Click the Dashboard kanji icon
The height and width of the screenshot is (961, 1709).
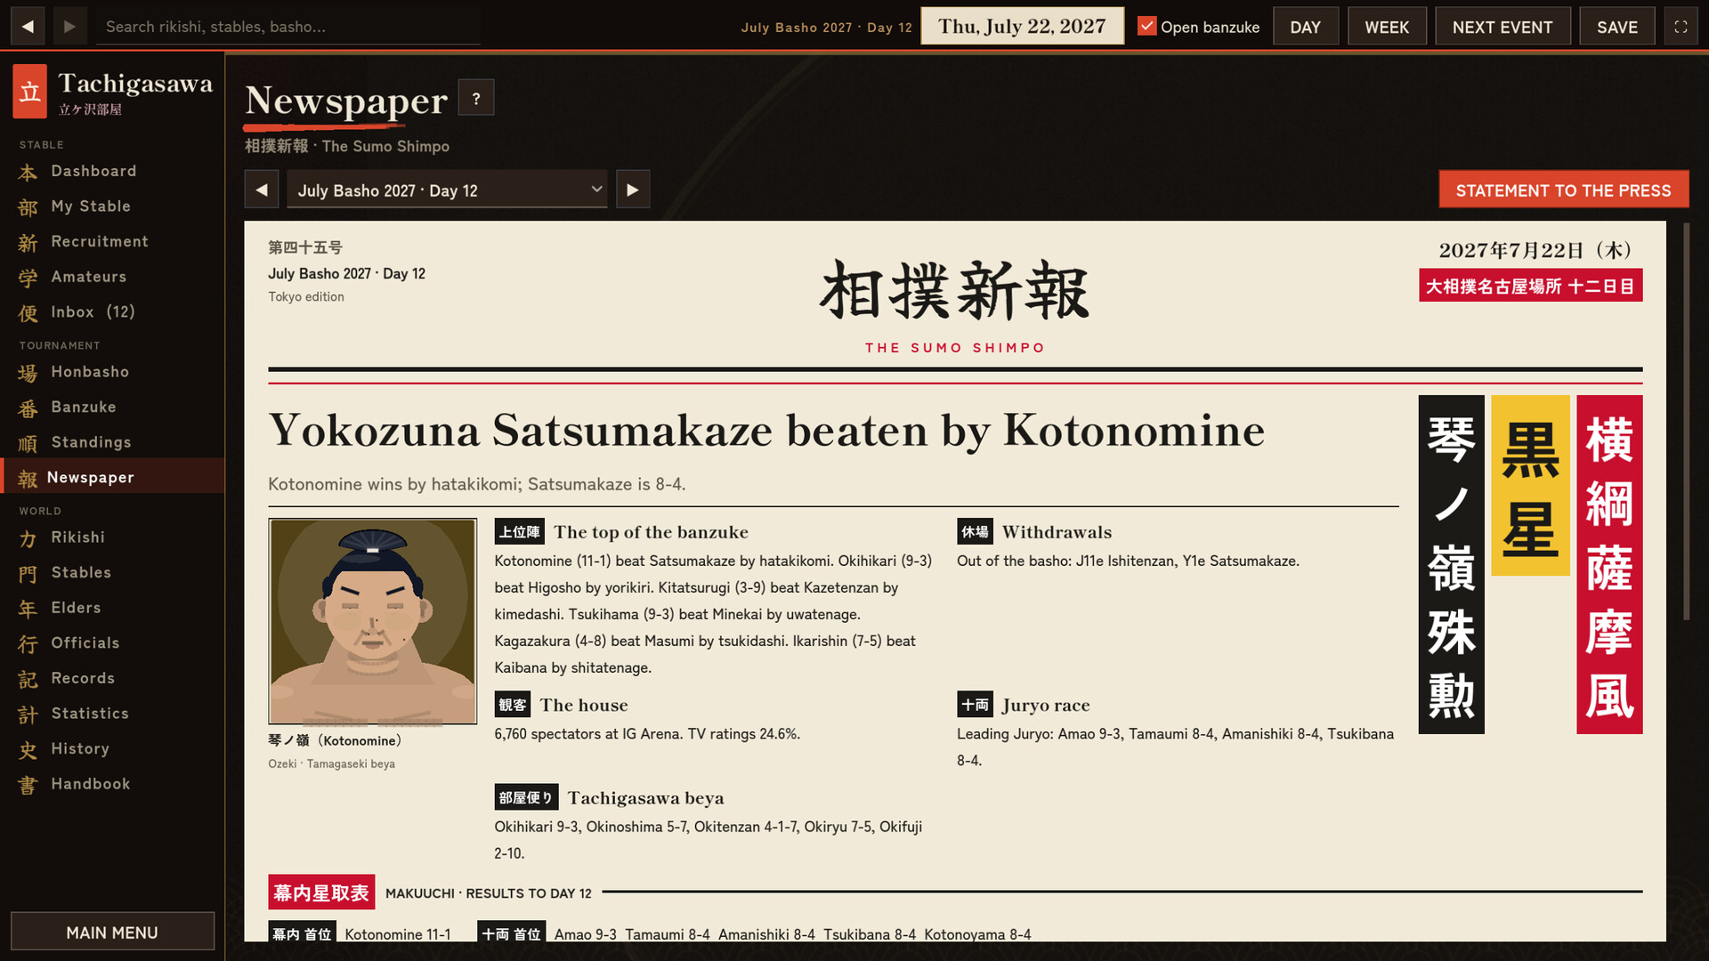tap(28, 172)
